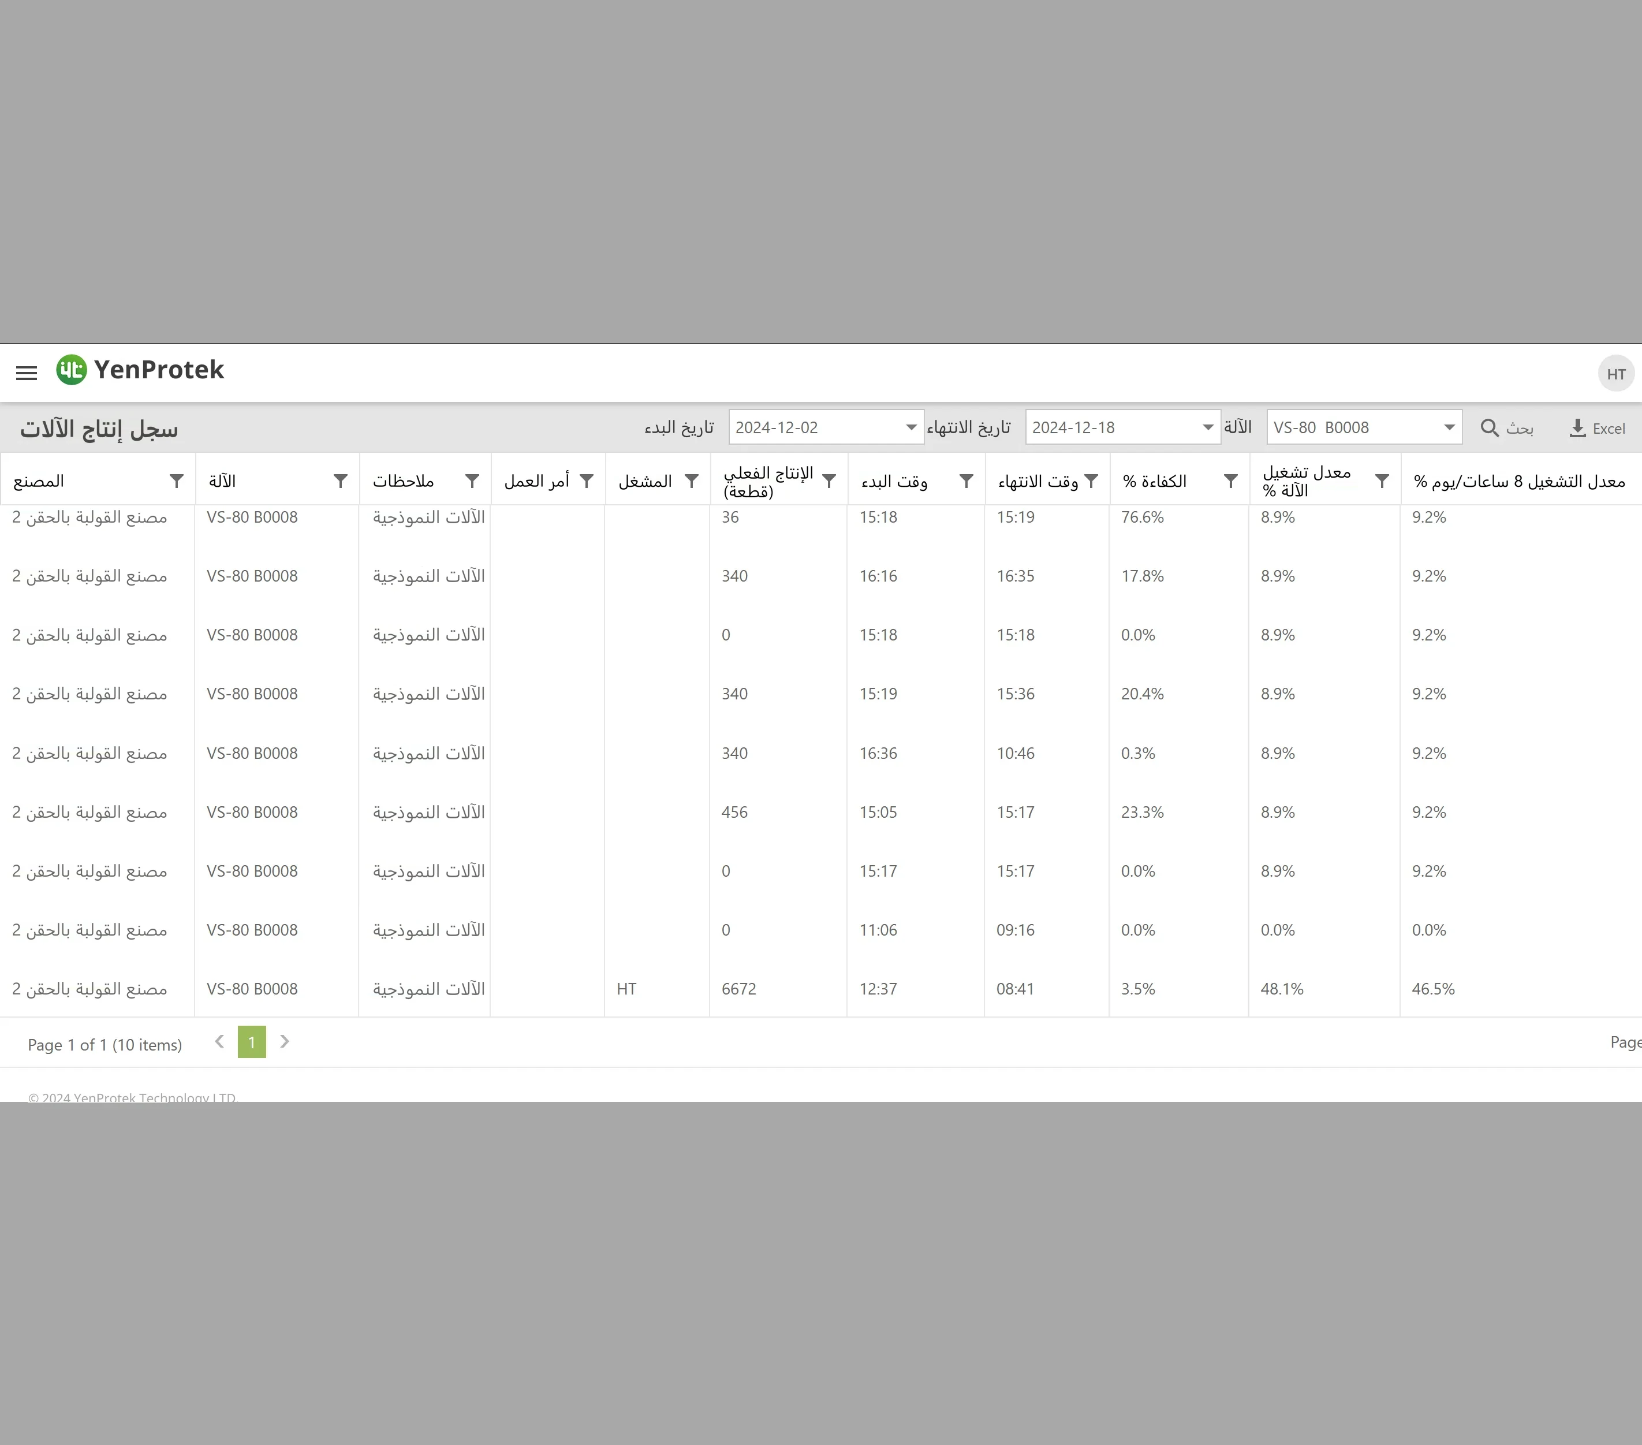1642x1445 pixels.
Task: Sort by معدل التشغيل 8 ساعات/يوم header
Action: [x=1519, y=481]
